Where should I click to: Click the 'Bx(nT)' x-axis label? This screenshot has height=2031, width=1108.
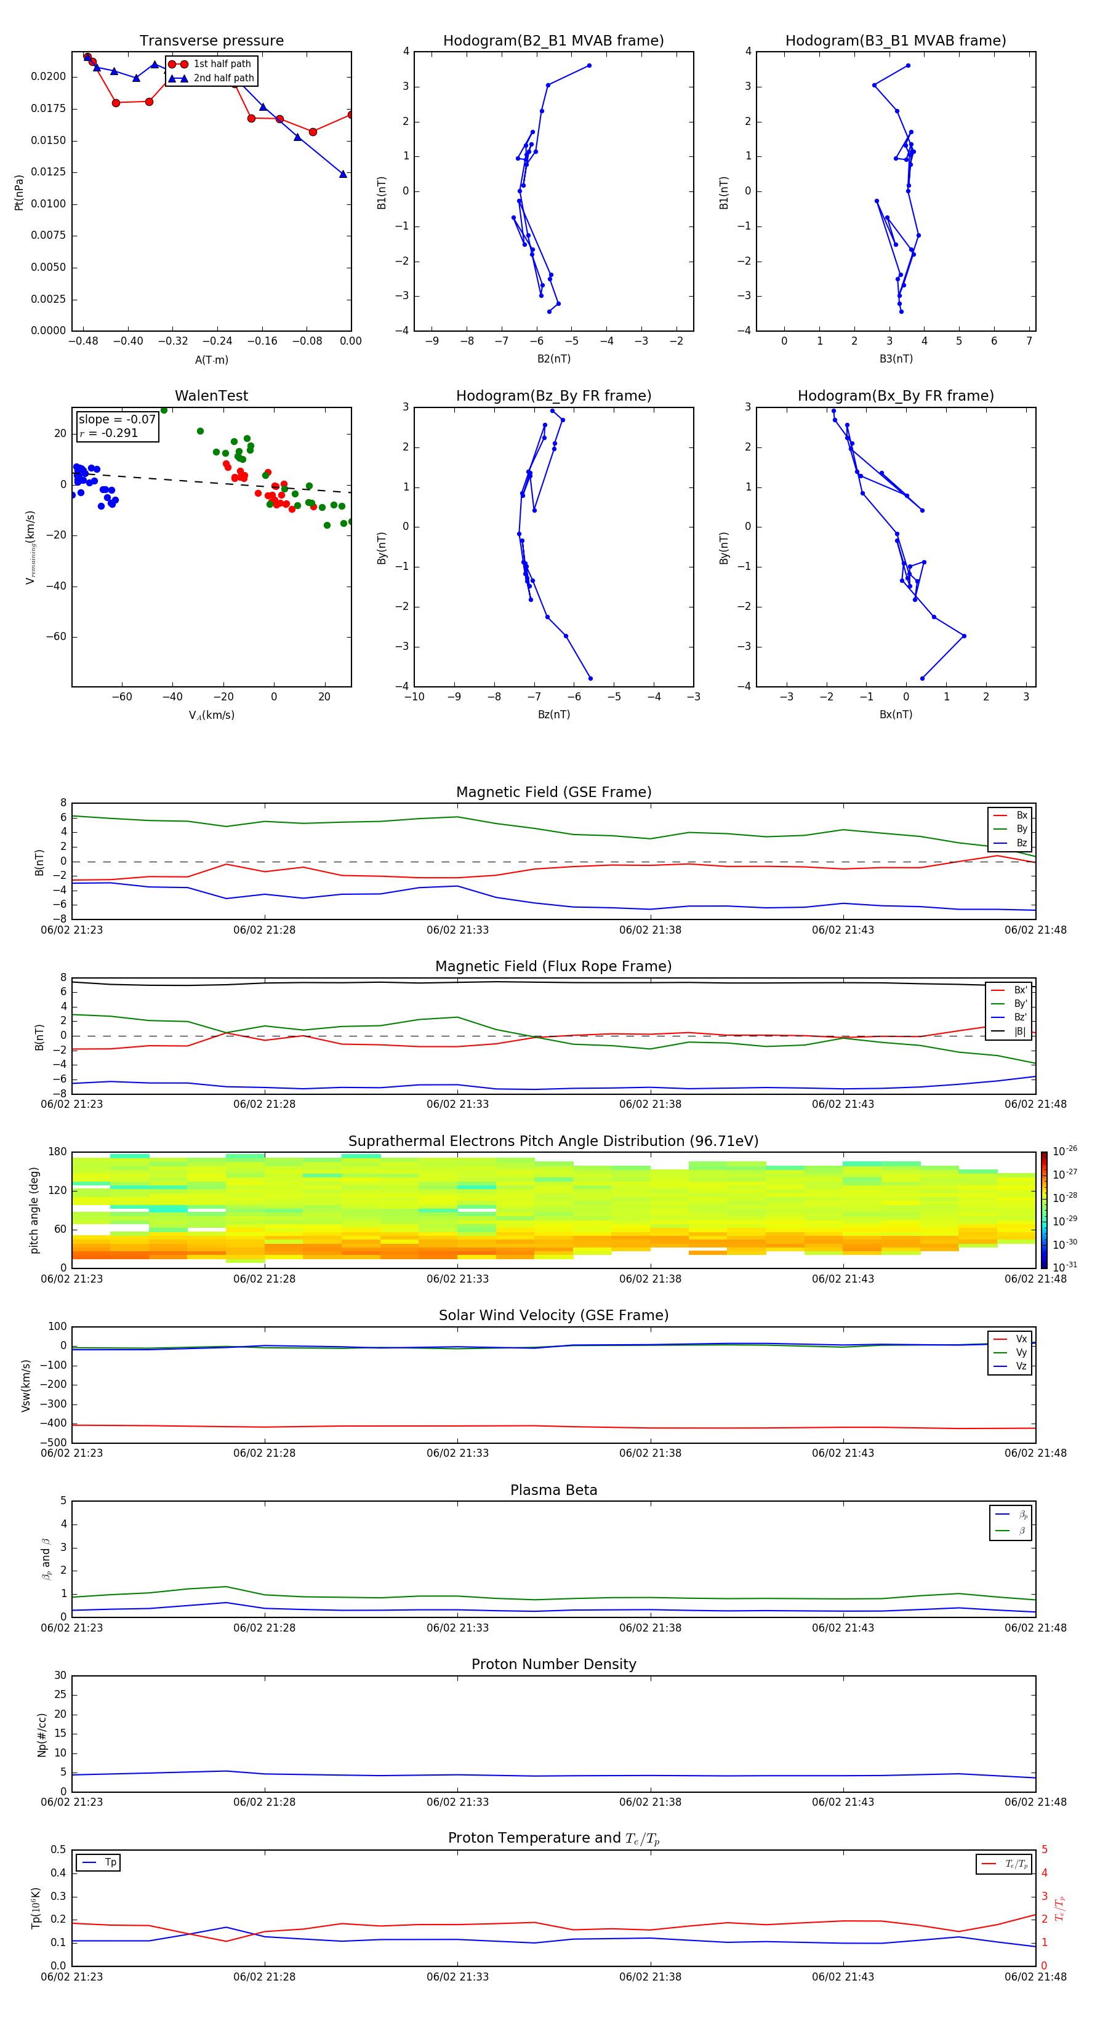[x=896, y=715]
